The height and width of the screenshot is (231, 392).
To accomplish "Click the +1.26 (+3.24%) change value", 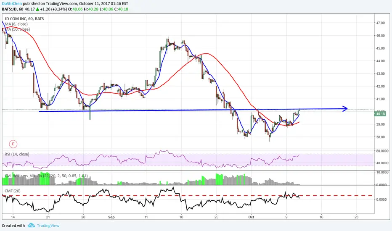I will (x=53, y=9).
